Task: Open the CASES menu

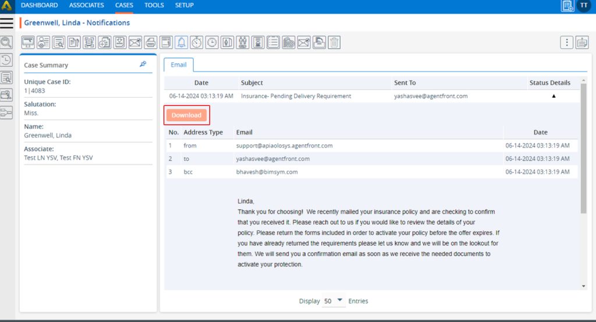Action: click(124, 5)
